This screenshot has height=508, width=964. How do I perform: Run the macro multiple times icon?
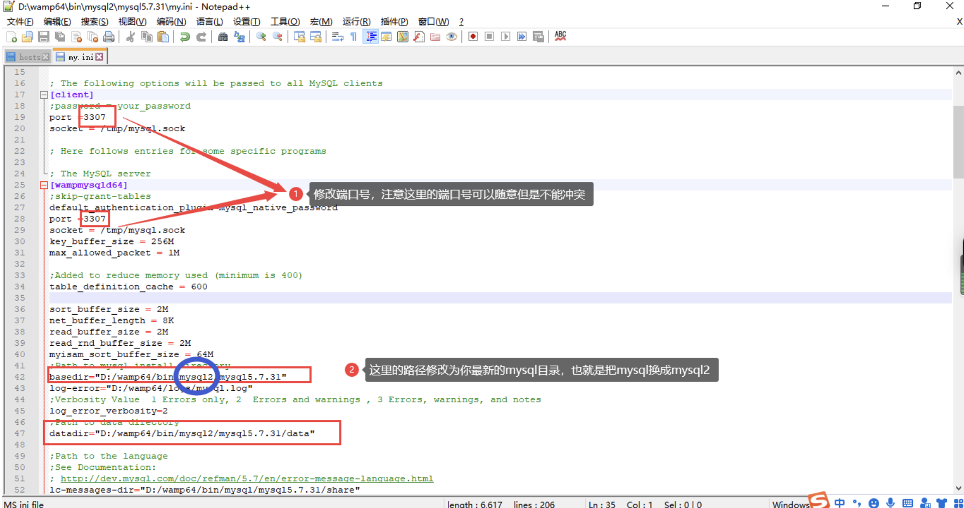pyautogui.click(x=522, y=37)
